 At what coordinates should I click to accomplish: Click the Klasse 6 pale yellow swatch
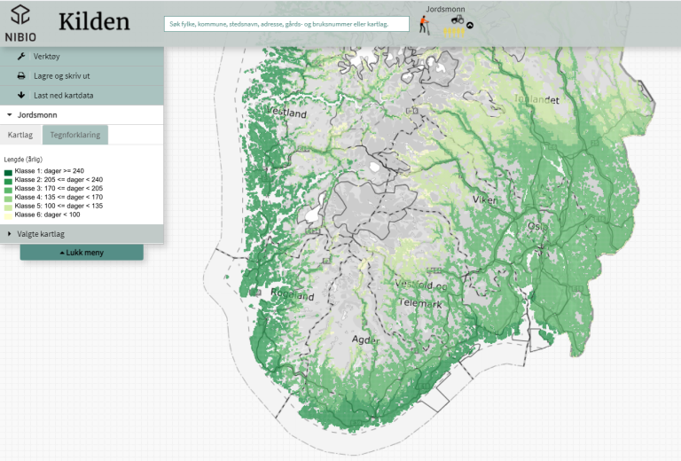click(8, 215)
